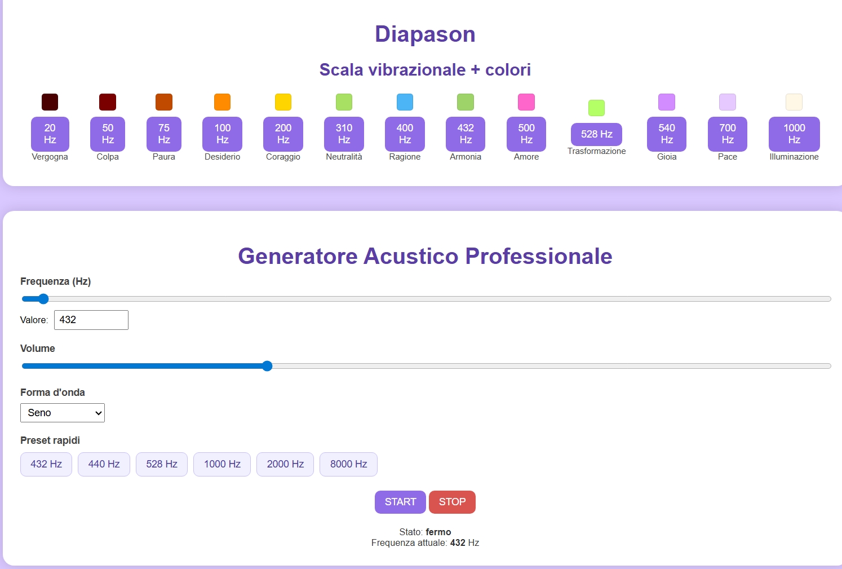Viewport: 842px width, 569px height.
Task: Click the orange swatch above 100 Hz
Action: coord(222,102)
